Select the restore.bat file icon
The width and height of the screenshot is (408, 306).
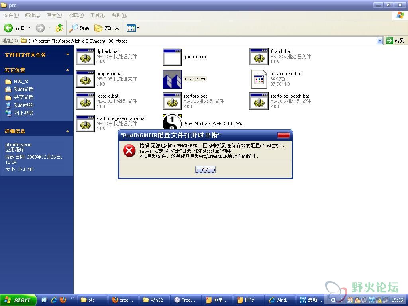pos(85,102)
